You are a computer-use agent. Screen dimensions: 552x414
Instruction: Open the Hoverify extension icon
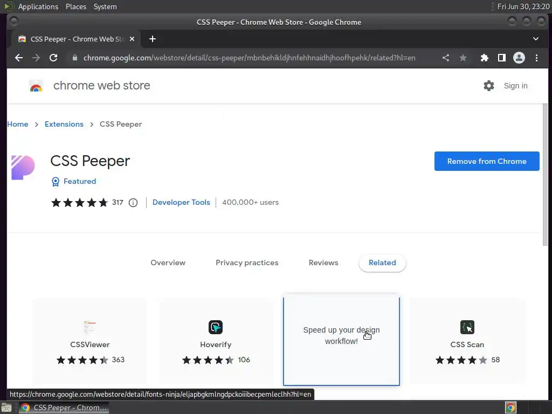(x=216, y=327)
